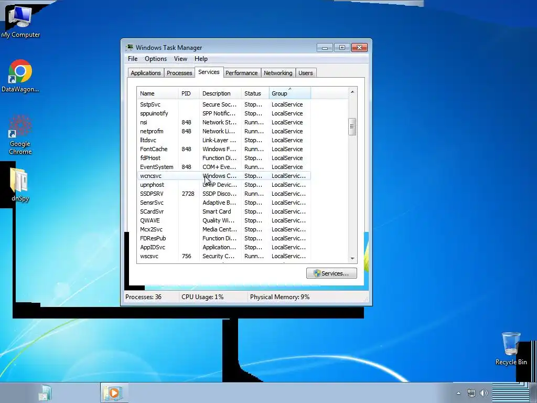Sort by the Status column header
Screen dimensions: 537x403
[255, 93]
